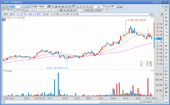
Task: Click the 400 total count input field
Action: [113, 6]
